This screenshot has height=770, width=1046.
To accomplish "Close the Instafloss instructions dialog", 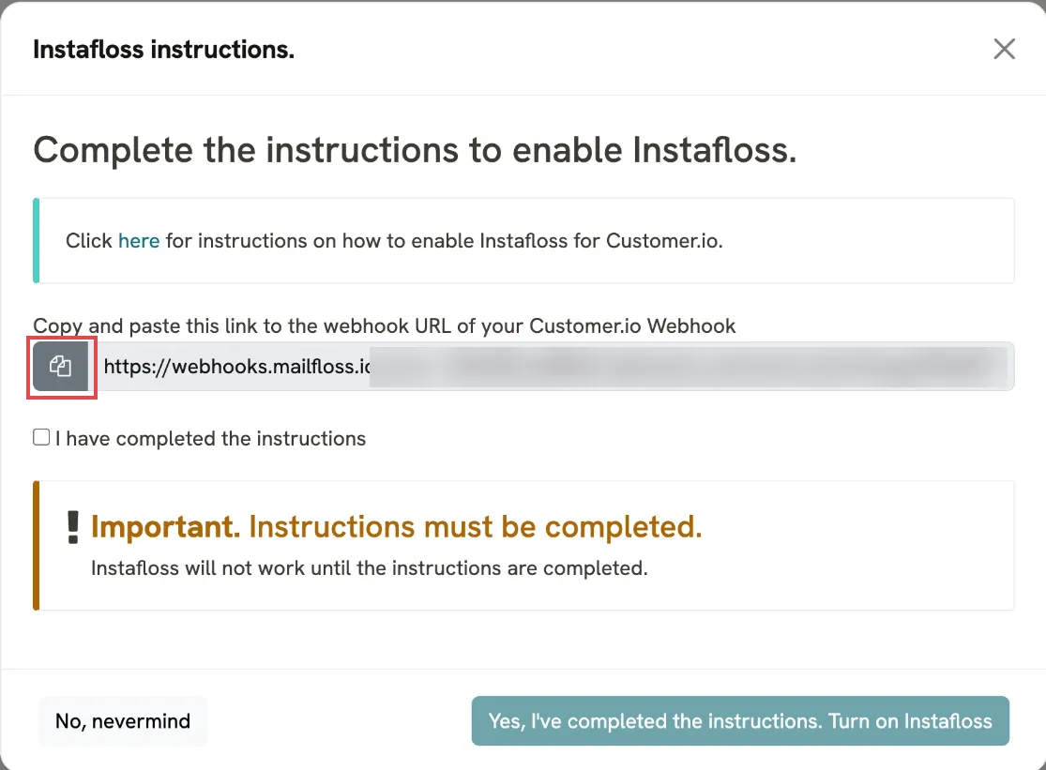I will pyautogui.click(x=1004, y=49).
